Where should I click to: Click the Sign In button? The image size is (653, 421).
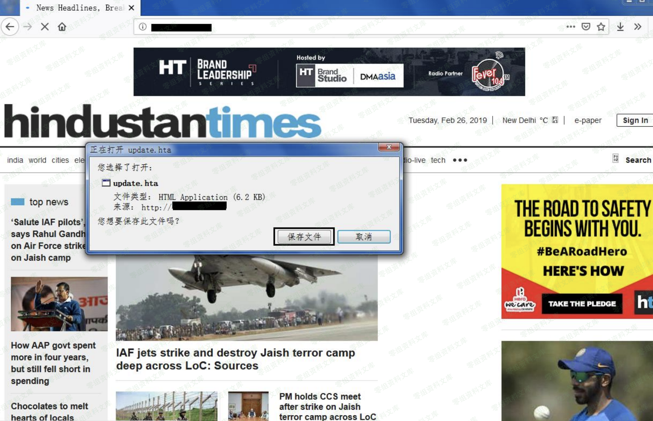point(635,120)
